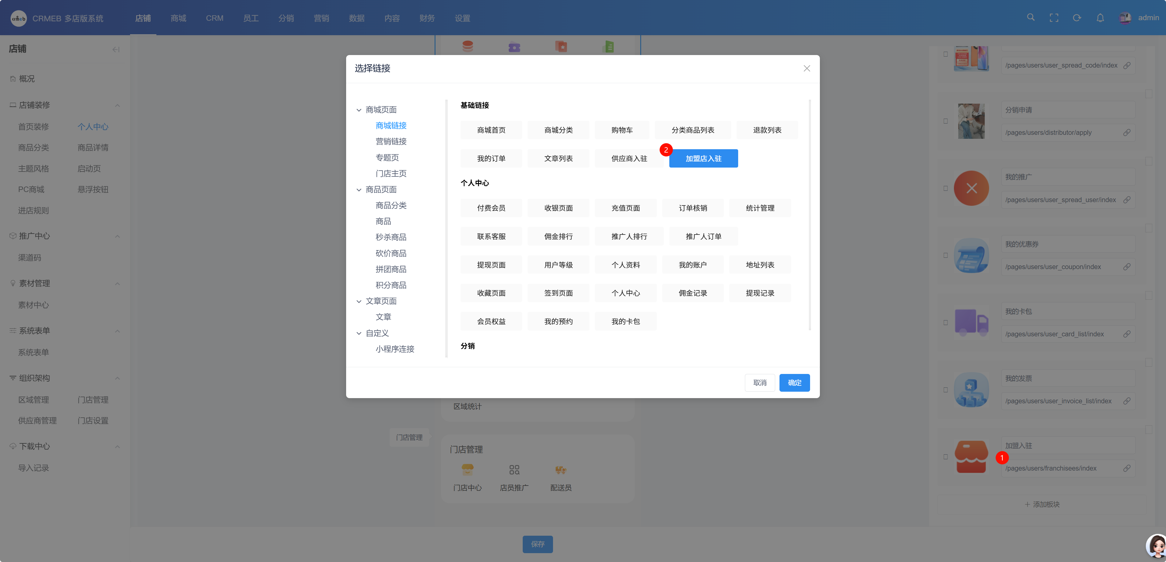This screenshot has height=562, width=1166.
Task: Collapse the 商品页面 tree node
Action: pyautogui.click(x=359, y=190)
